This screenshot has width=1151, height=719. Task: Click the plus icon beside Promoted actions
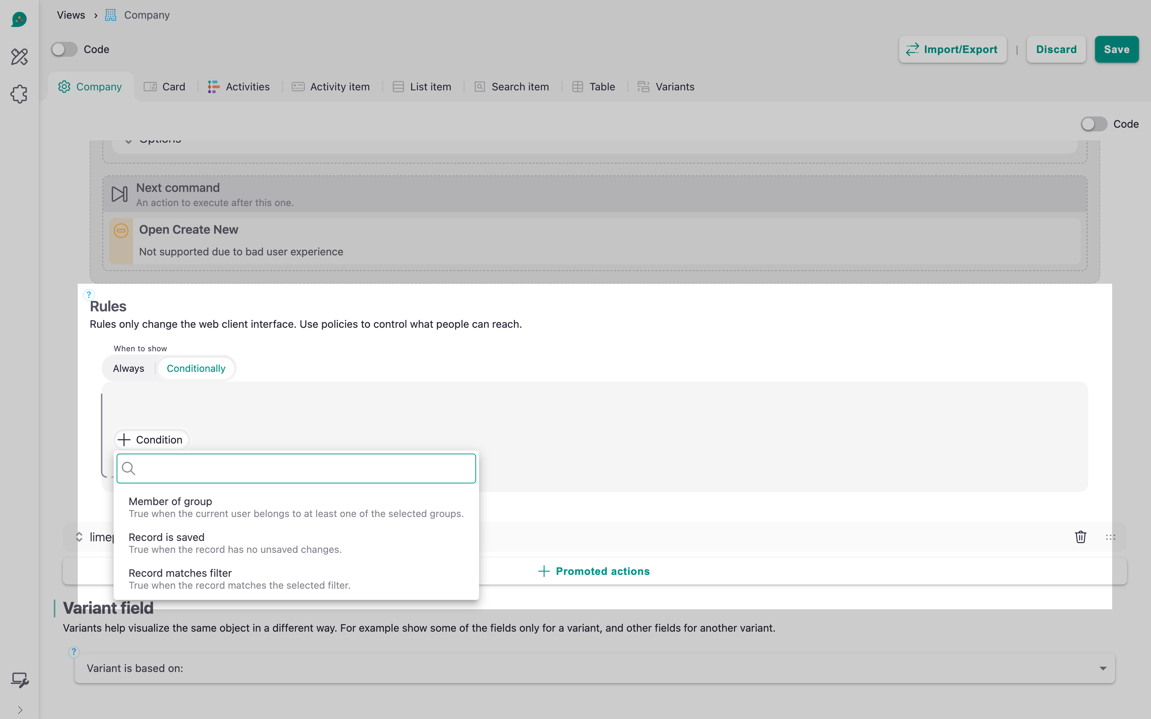click(544, 571)
